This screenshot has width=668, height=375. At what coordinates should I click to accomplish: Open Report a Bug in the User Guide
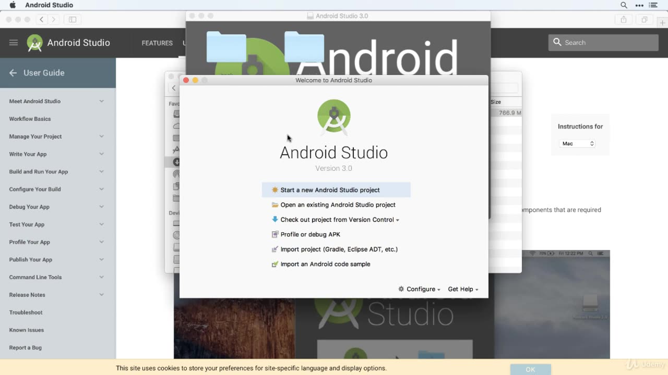(x=25, y=347)
